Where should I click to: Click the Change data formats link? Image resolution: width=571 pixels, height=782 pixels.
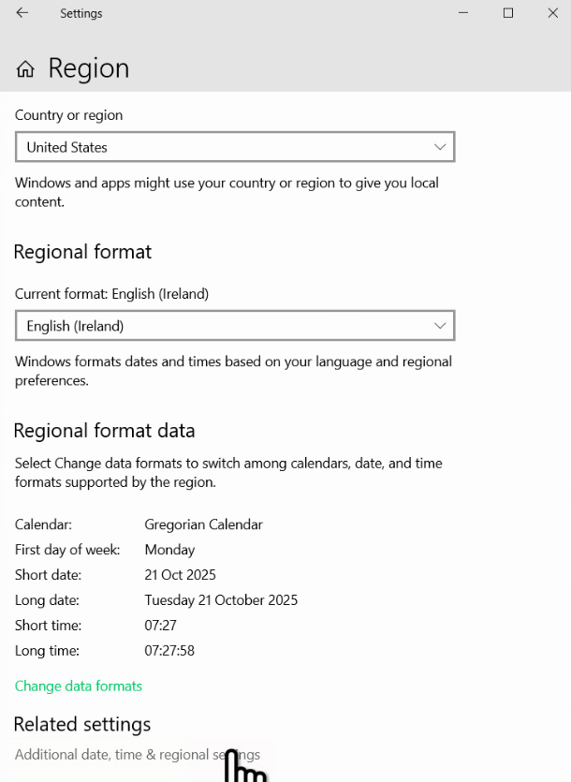click(79, 686)
